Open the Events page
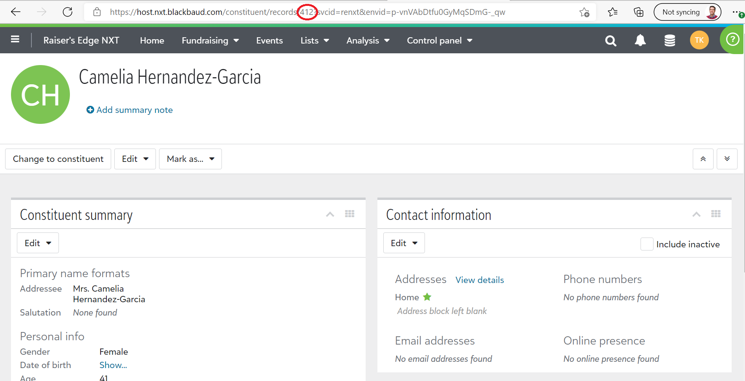This screenshot has height=381, width=745. [269, 40]
